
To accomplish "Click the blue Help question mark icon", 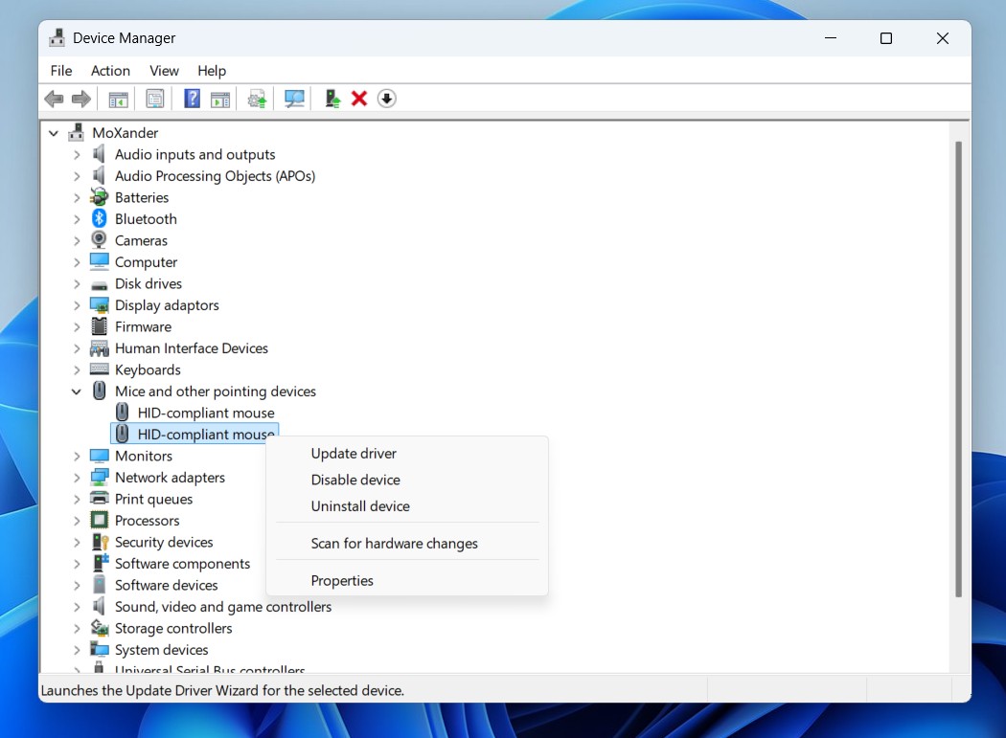I will point(192,99).
